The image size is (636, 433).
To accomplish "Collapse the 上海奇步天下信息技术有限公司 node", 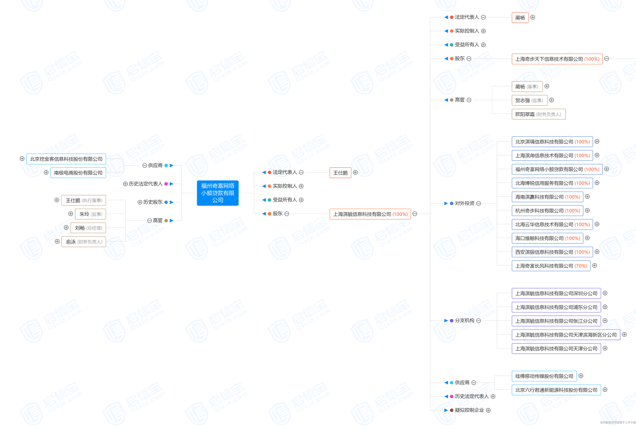I will [607, 59].
